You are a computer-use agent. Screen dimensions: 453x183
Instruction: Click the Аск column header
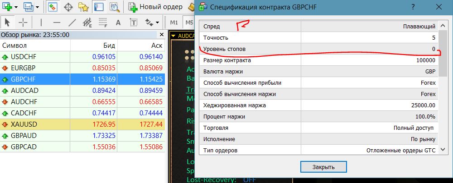(141, 46)
